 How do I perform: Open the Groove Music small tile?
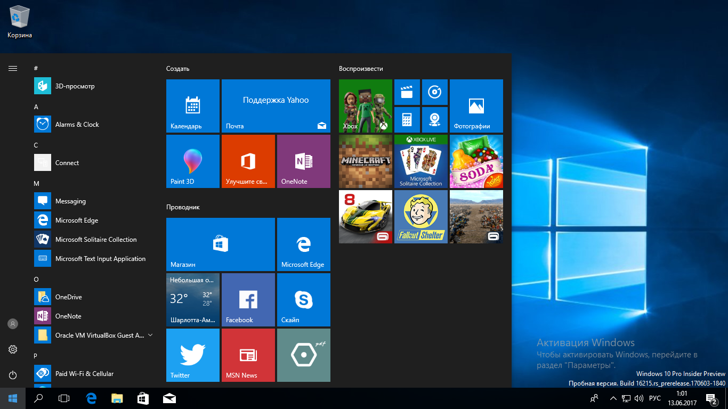[435, 92]
